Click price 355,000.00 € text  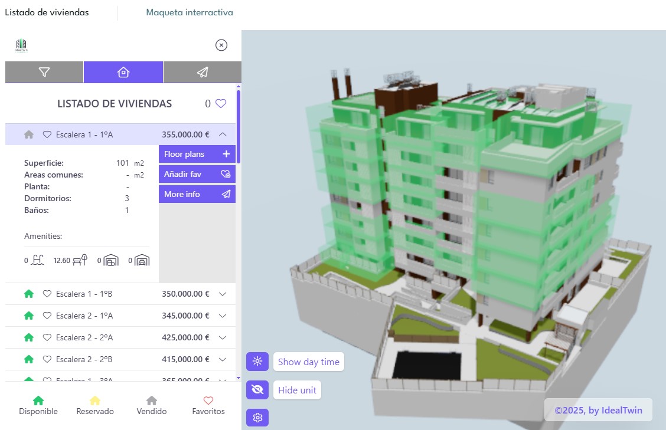[x=185, y=134]
